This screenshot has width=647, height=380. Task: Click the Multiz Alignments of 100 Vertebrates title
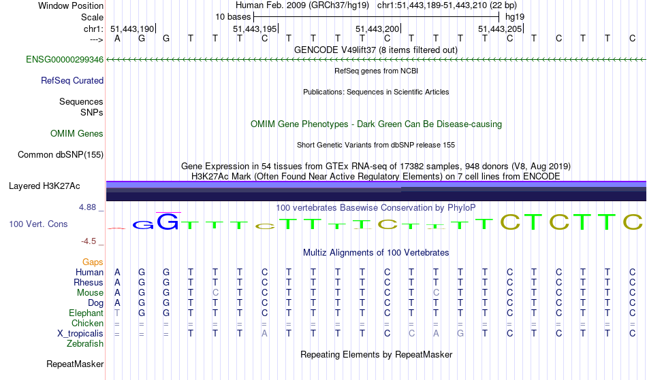click(x=376, y=252)
